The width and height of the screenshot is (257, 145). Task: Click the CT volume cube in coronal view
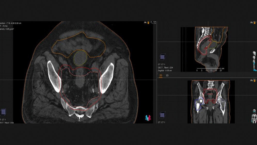click(163, 114)
